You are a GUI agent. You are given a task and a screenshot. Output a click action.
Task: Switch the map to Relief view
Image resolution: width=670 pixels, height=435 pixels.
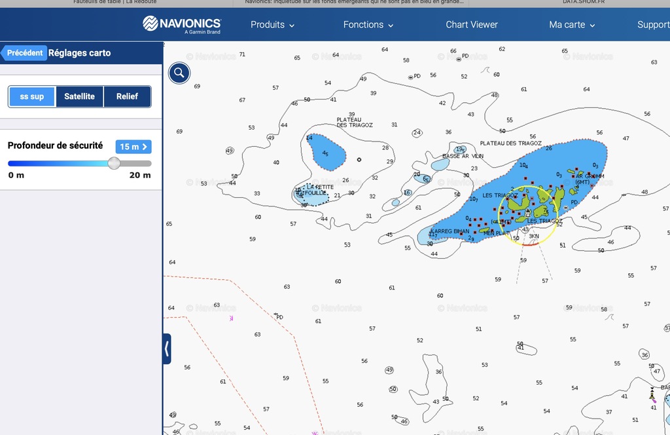tap(128, 96)
